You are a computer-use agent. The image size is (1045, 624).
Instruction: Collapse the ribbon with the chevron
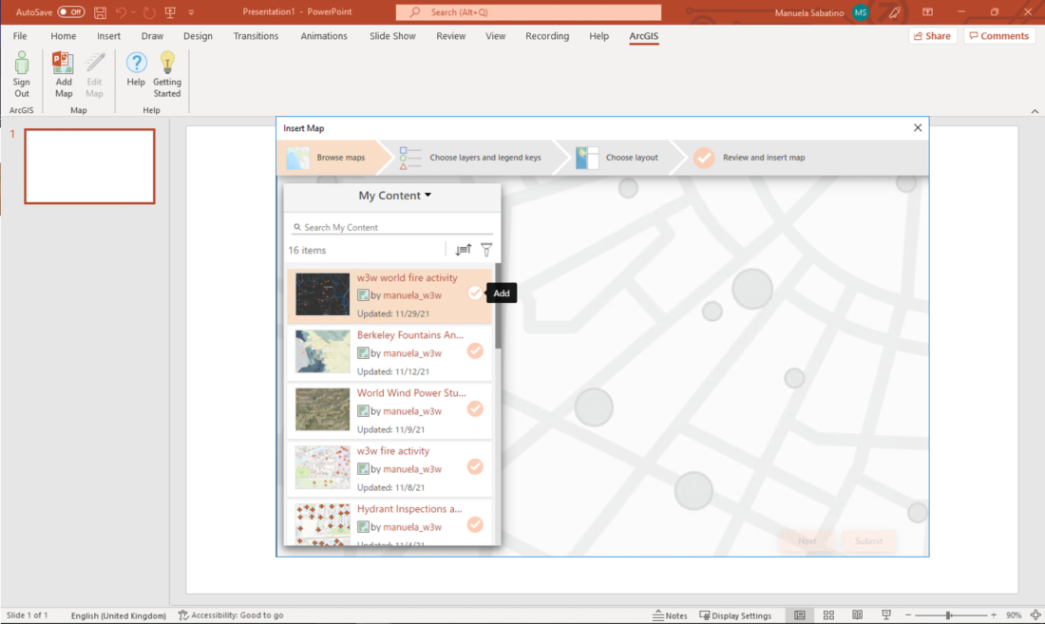point(1035,111)
